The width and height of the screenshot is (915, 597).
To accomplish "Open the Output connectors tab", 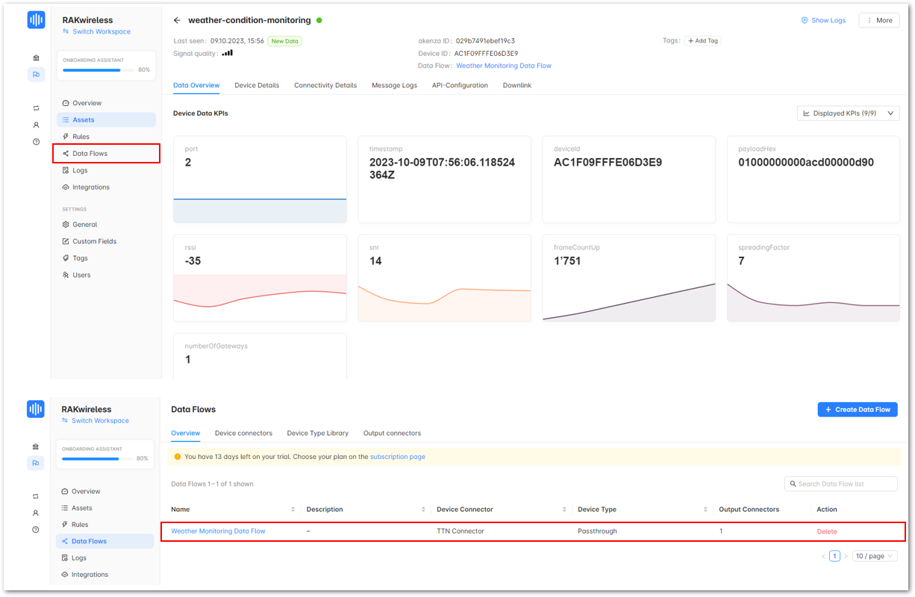I will click(392, 433).
